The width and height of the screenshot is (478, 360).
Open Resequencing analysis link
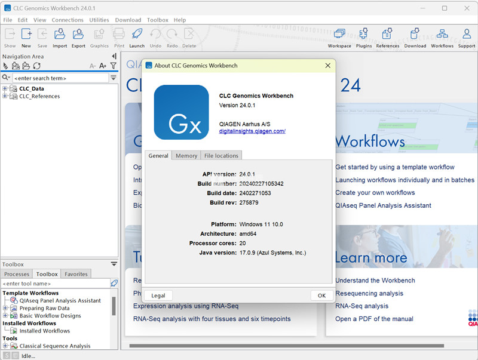click(x=369, y=293)
